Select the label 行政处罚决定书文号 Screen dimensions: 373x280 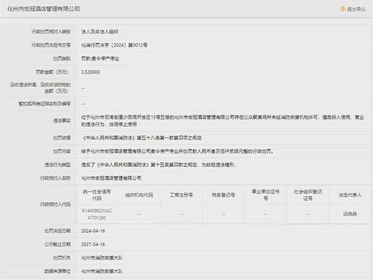coord(51,45)
